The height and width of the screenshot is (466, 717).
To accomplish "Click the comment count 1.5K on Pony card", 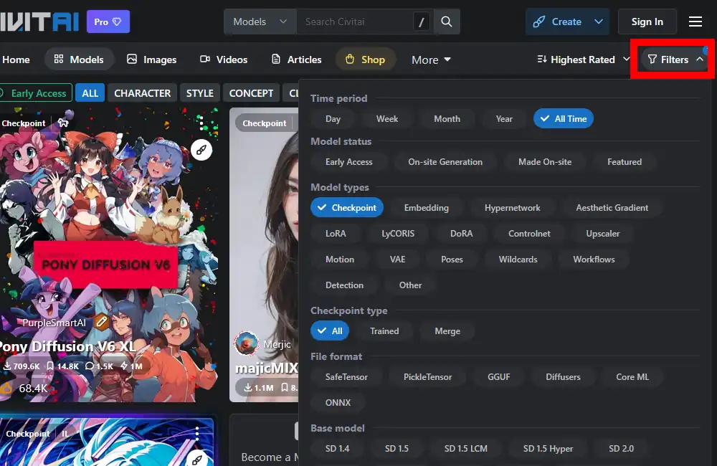I will (99, 366).
